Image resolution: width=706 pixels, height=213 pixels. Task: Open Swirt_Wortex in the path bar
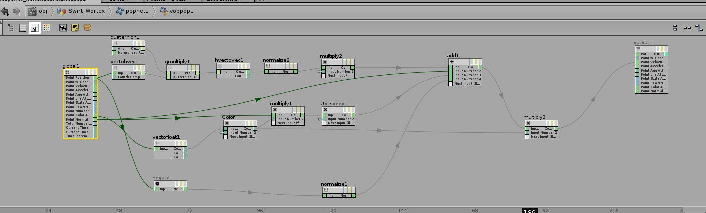[x=81, y=11]
